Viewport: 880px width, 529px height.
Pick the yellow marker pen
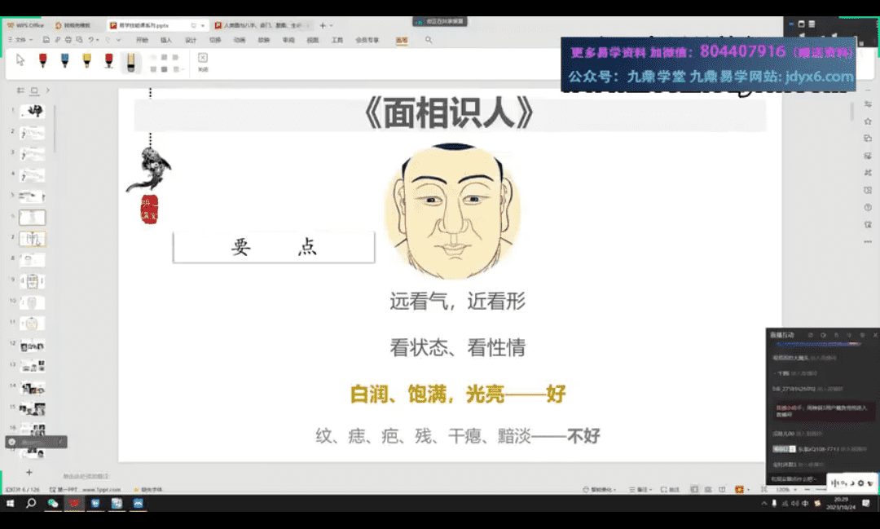(x=86, y=60)
